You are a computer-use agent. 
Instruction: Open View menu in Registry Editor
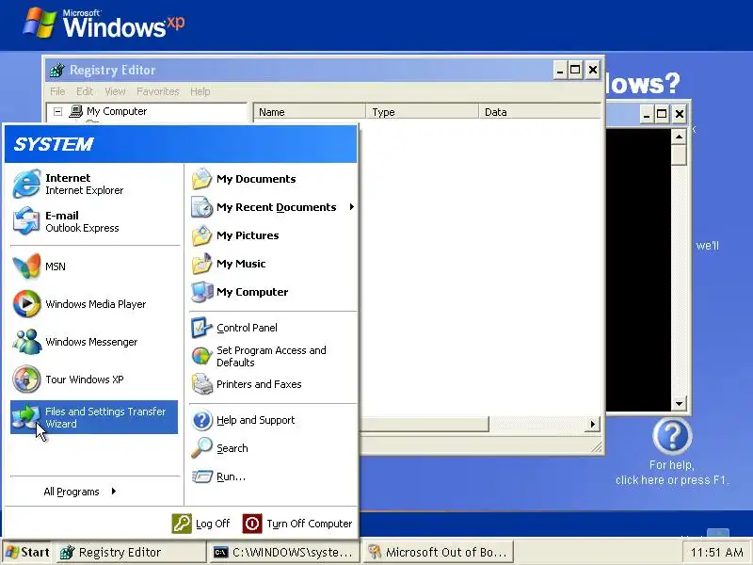point(115,91)
